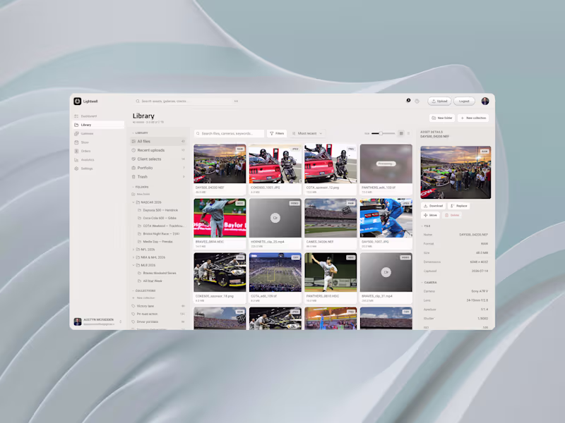This screenshot has height=423, width=565.
Task: Click the asset details preview image
Action: [456, 172]
